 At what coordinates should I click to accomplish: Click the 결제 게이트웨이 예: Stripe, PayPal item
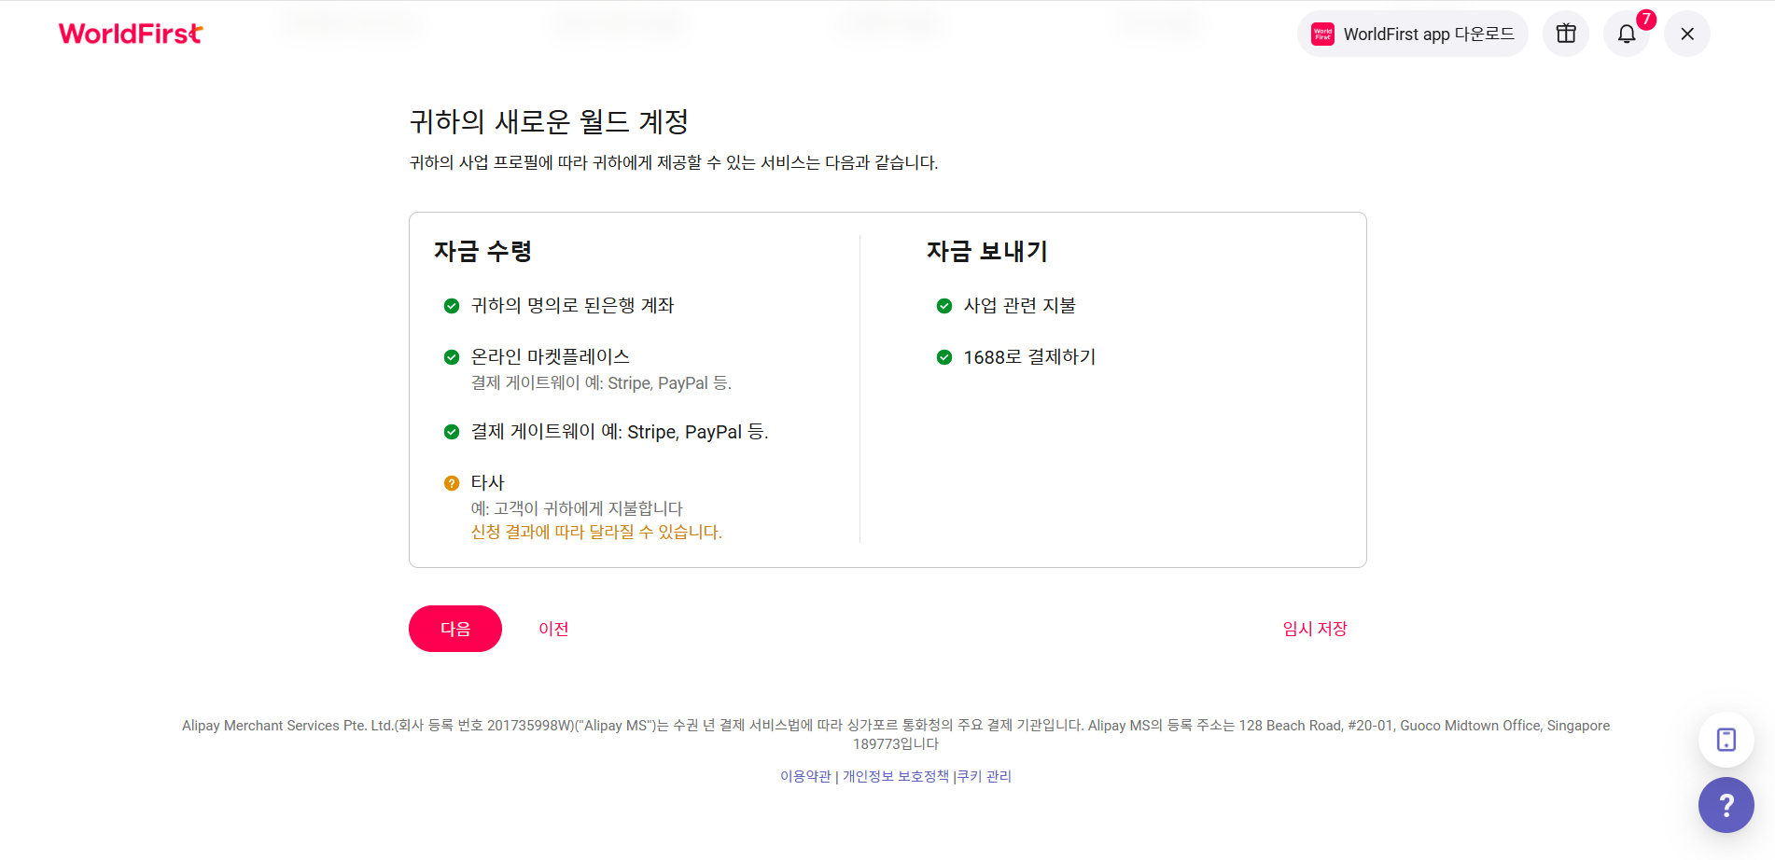click(x=620, y=432)
